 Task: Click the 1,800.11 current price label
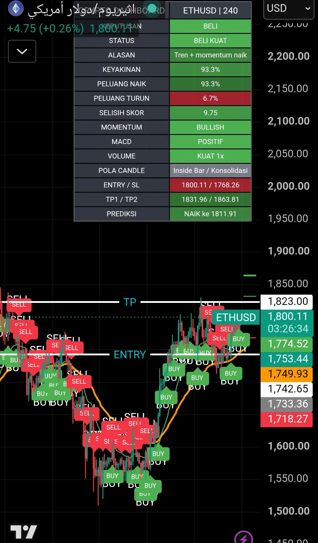pos(287,323)
